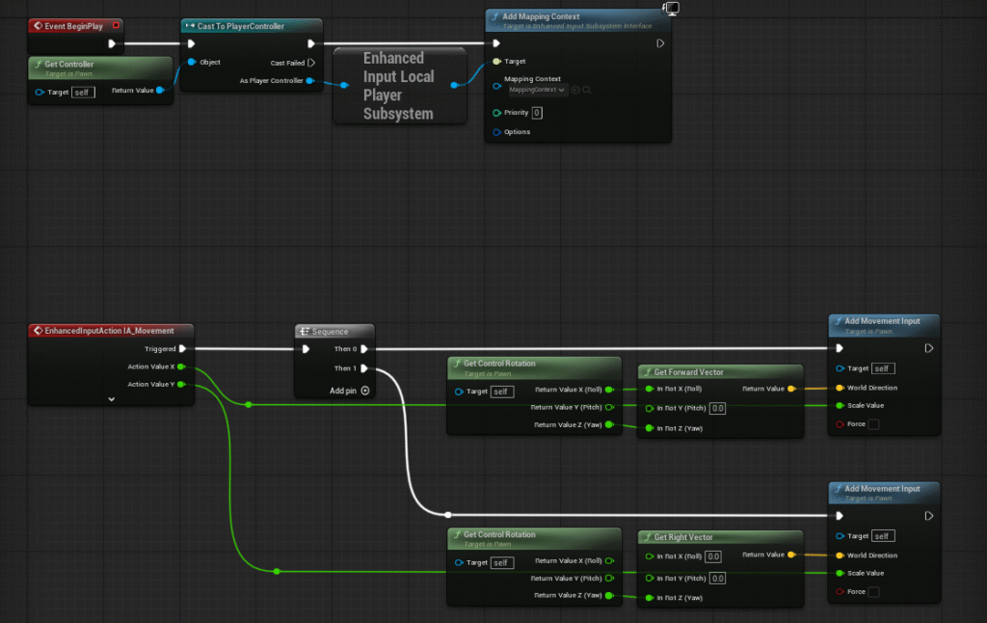Click the Cast Failed execution pin
The image size is (987, 623).
point(311,63)
